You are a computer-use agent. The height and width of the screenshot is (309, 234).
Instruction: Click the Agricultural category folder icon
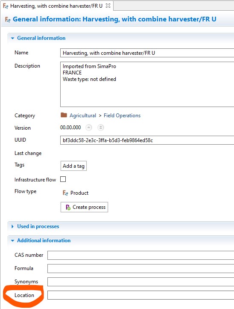click(x=64, y=115)
